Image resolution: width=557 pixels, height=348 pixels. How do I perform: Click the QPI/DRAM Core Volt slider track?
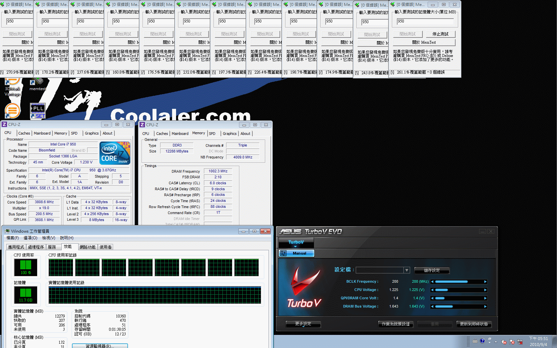(x=459, y=298)
